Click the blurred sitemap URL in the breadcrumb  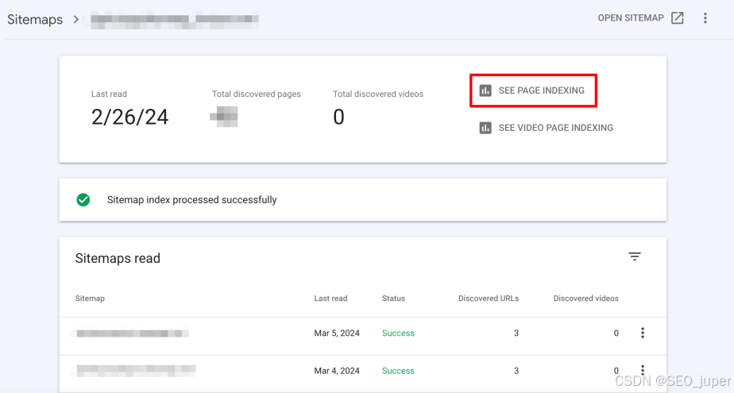click(175, 19)
